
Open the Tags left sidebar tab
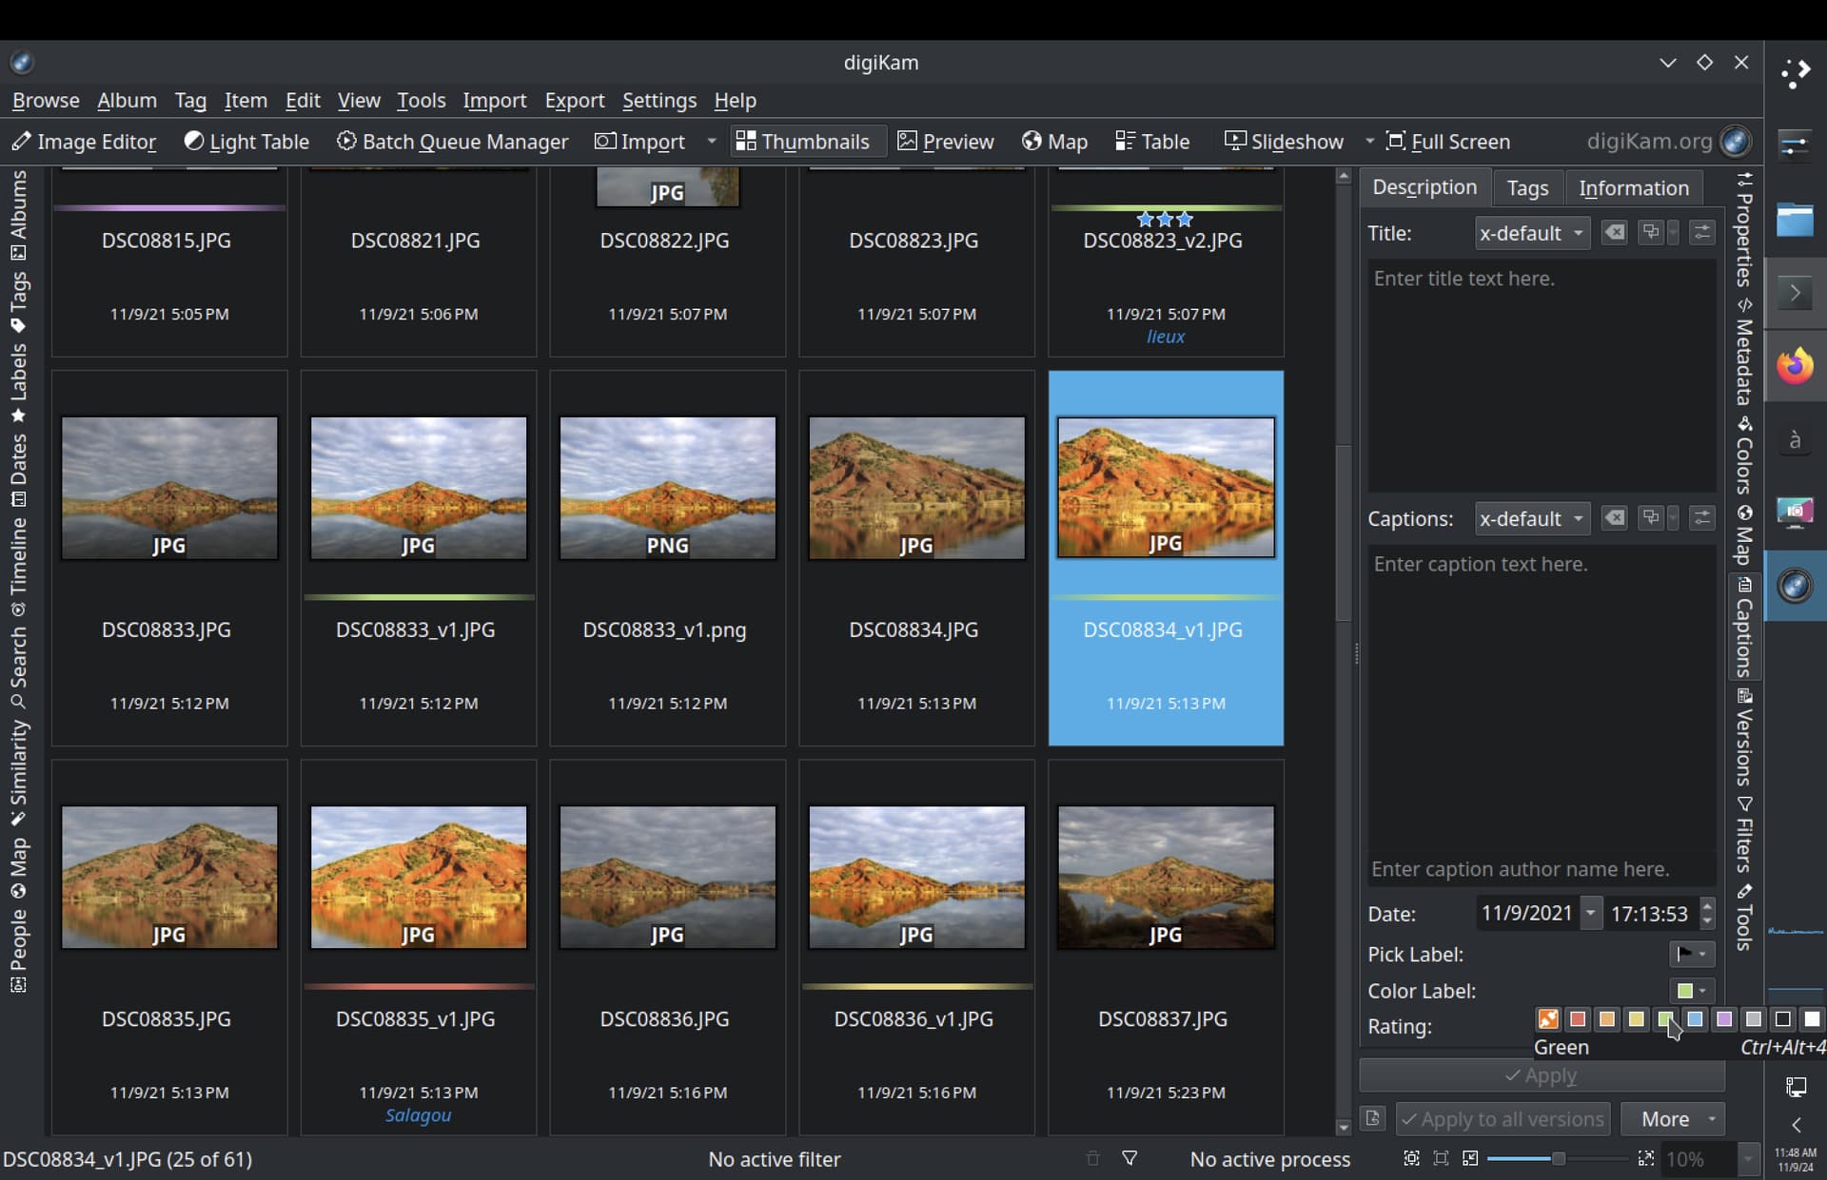click(x=18, y=301)
